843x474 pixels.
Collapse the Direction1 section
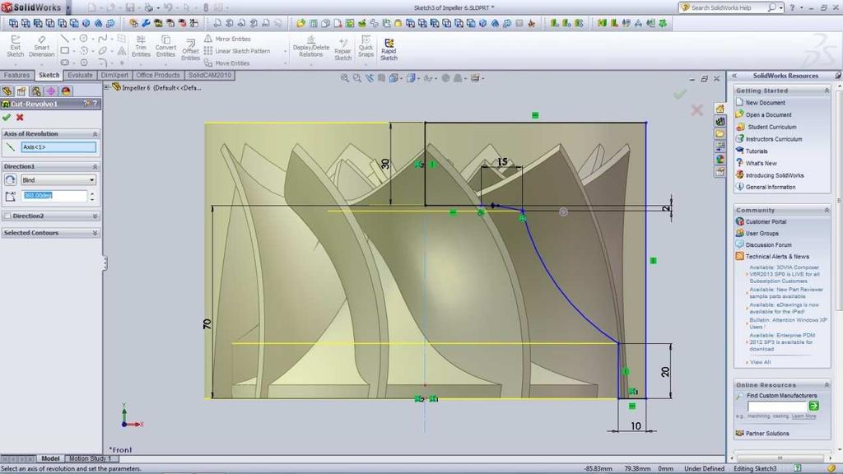point(95,166)
